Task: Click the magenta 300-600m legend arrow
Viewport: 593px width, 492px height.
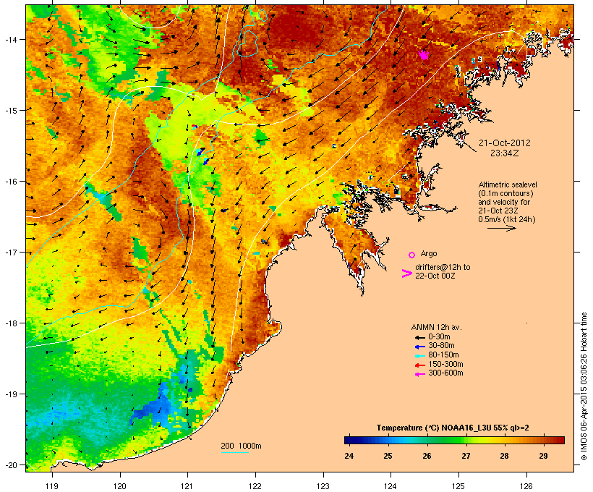Action: pos(419,374)
